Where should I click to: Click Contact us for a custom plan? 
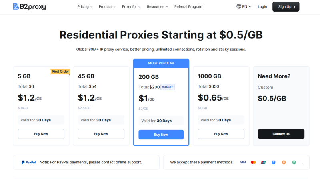281,134
